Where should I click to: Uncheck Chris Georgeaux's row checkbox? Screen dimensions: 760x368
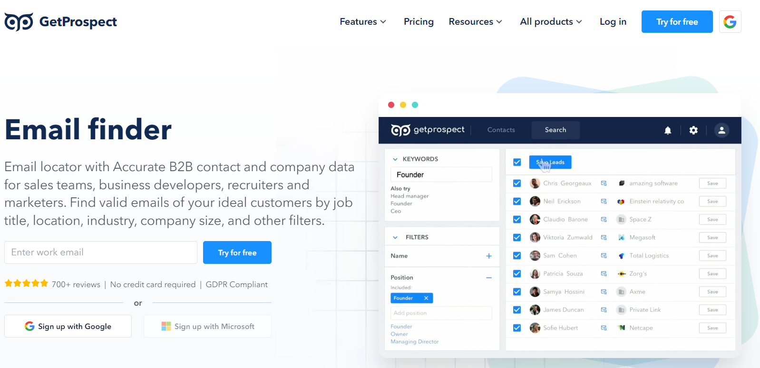[x=517, y=183]
